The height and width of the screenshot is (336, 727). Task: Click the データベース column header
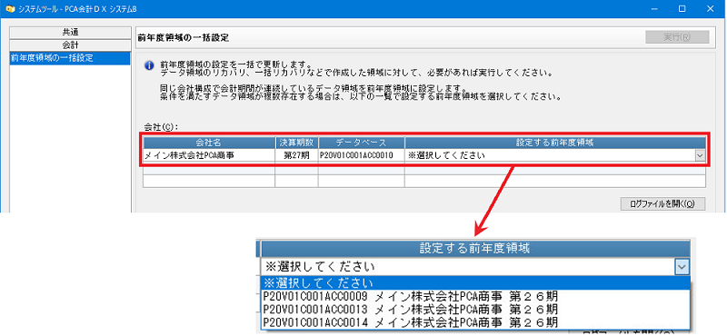[x=362, y=143]
